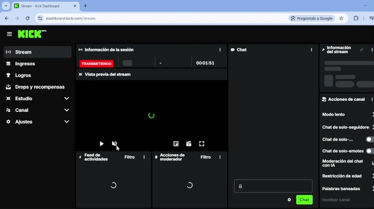Send message with green Chat button
This screenshot has height=209, width=374.
coord(304,200)
